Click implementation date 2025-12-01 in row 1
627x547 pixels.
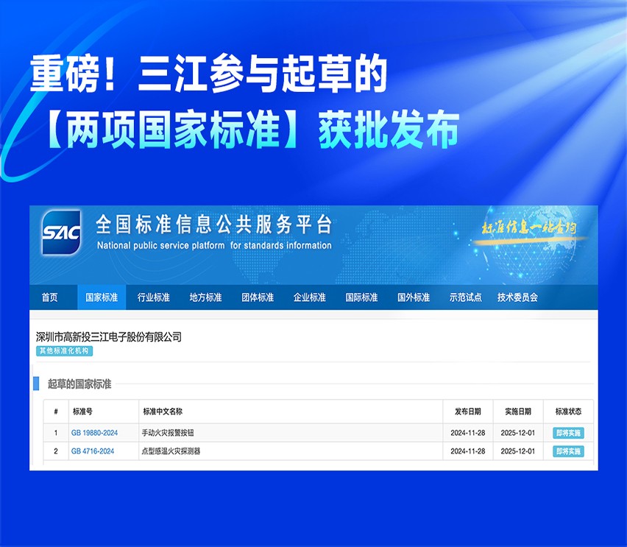click(518, 433)
